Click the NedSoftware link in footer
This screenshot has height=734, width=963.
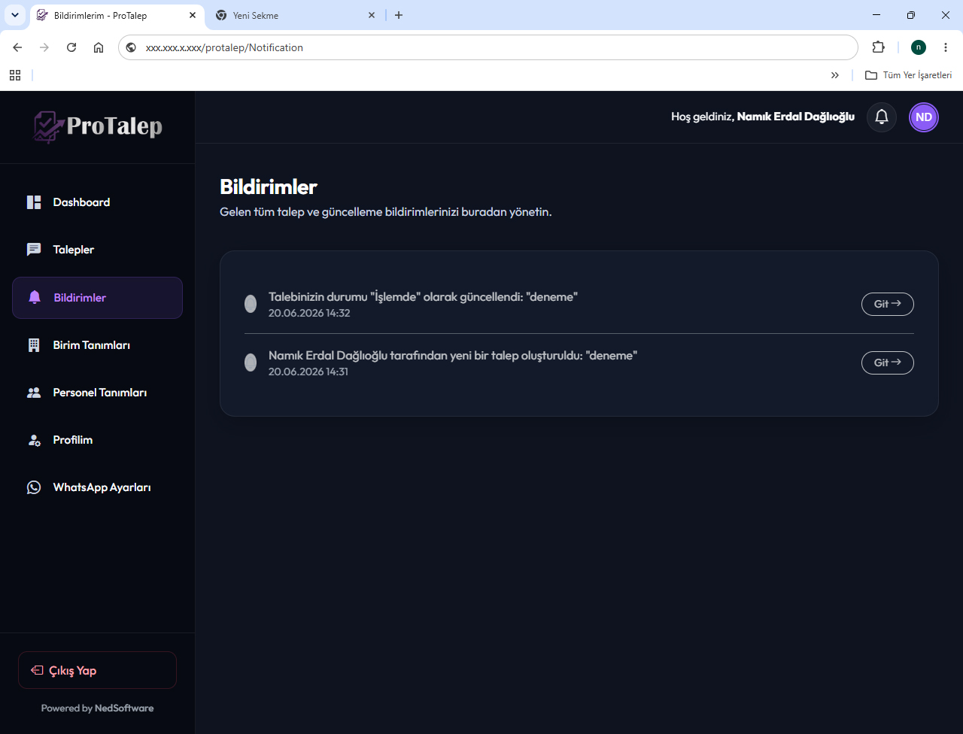click(124, 708)
